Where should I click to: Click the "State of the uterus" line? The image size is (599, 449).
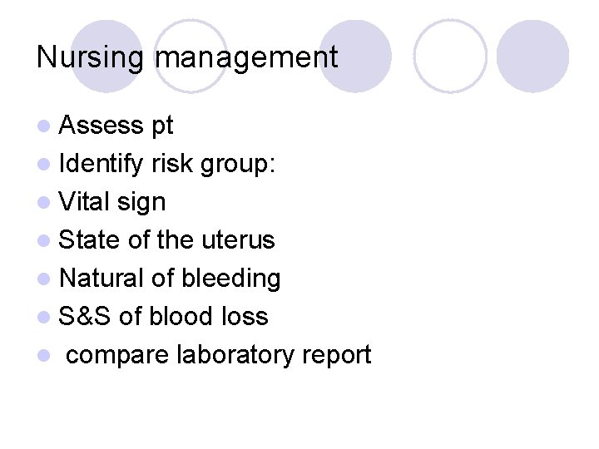coord(166,240)
